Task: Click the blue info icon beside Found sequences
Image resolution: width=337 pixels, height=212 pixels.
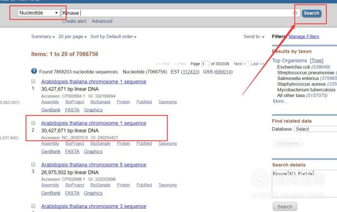Action: click(34, 71)
